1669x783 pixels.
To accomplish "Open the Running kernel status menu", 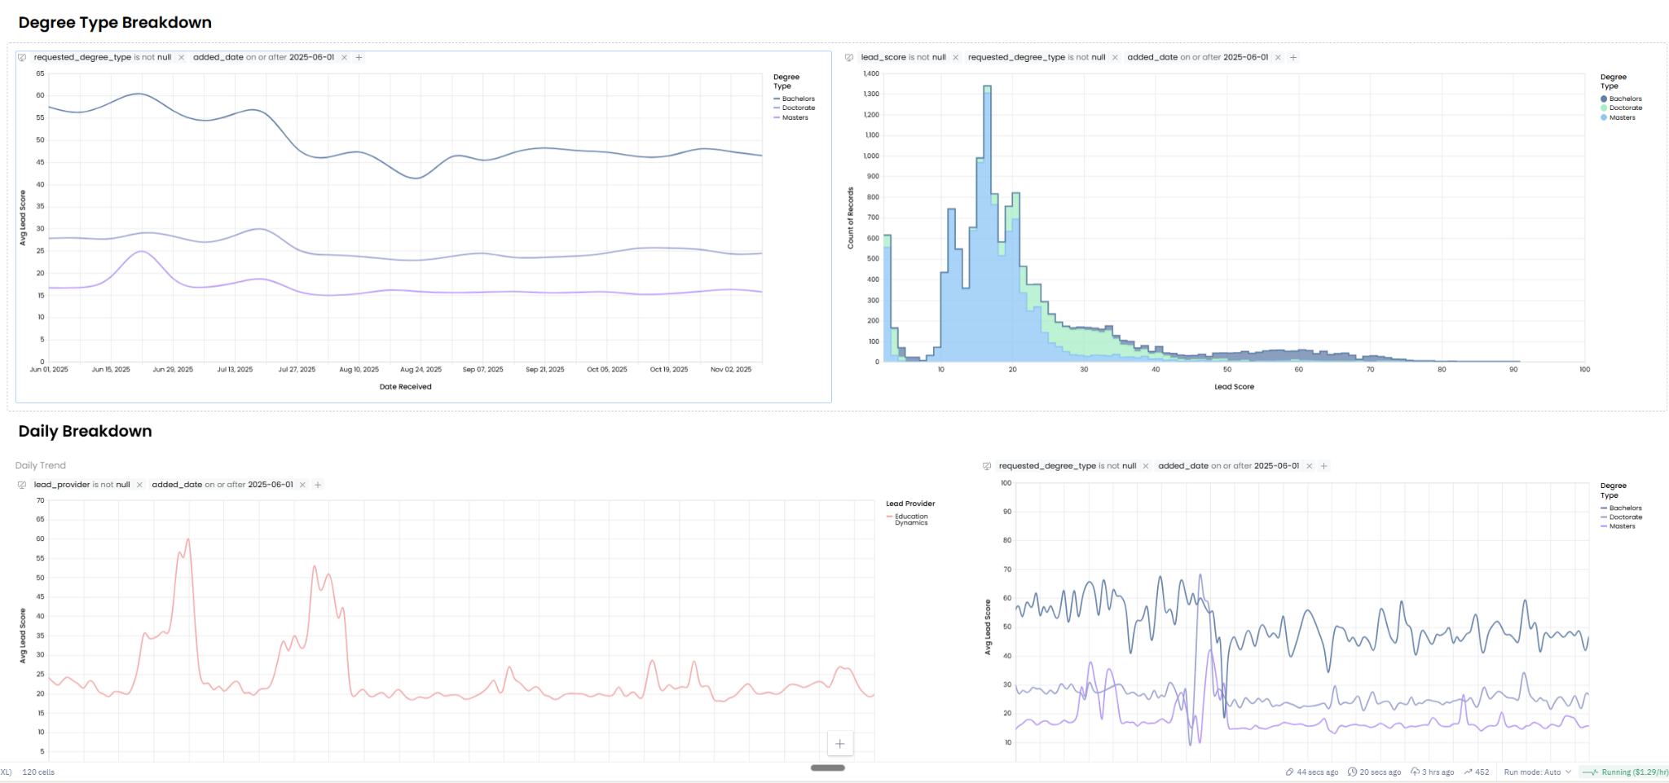I will (x=1625, y=772).
